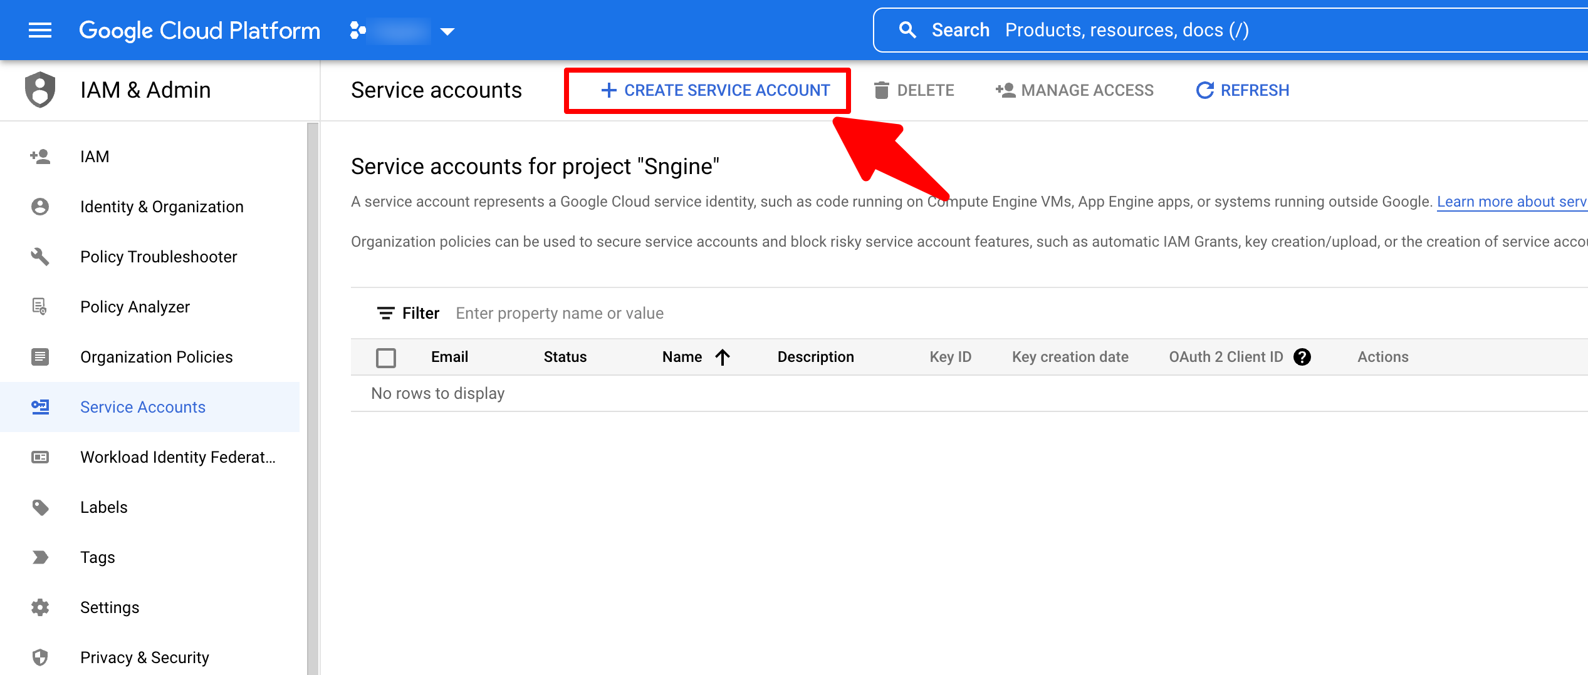Screen dimensions: 1588x675
Task: Click the Policy Analyzer document icon
Action: tap(40, 307)
